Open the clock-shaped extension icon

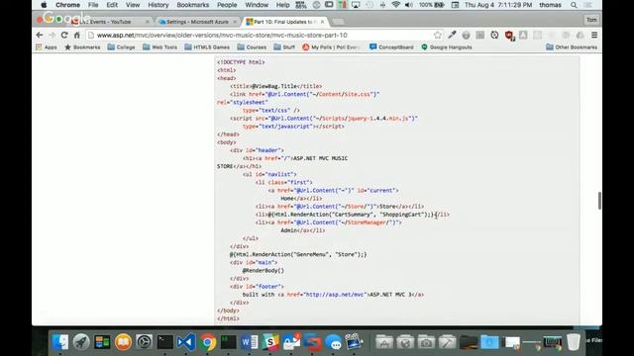tap(494, 36)
